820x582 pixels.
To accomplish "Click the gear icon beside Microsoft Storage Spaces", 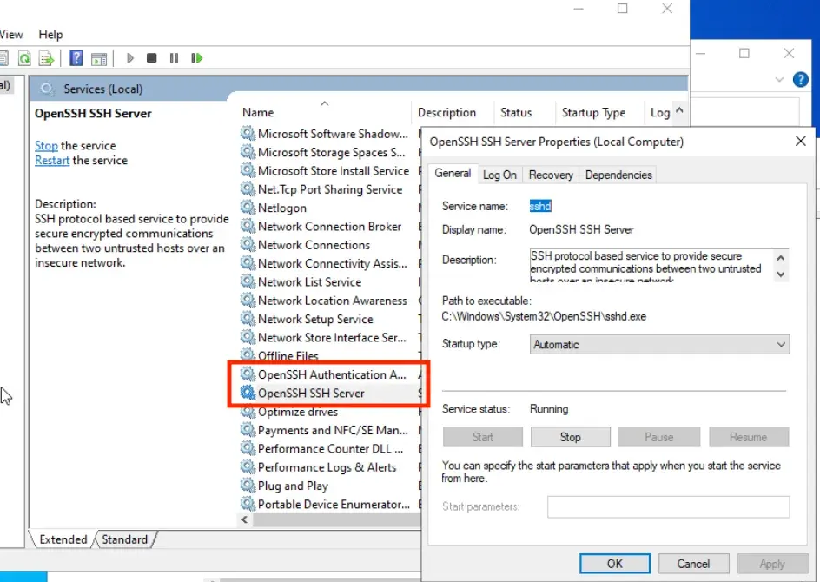I will tap(248, 152).
